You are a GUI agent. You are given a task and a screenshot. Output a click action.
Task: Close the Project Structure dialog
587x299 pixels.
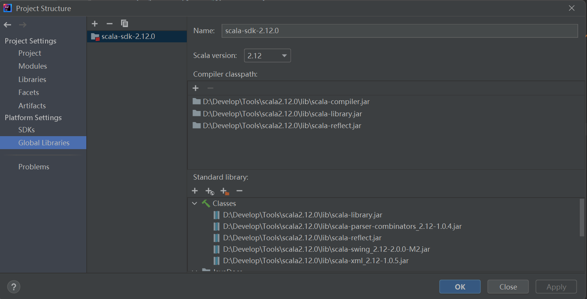(x=572, y=8)
